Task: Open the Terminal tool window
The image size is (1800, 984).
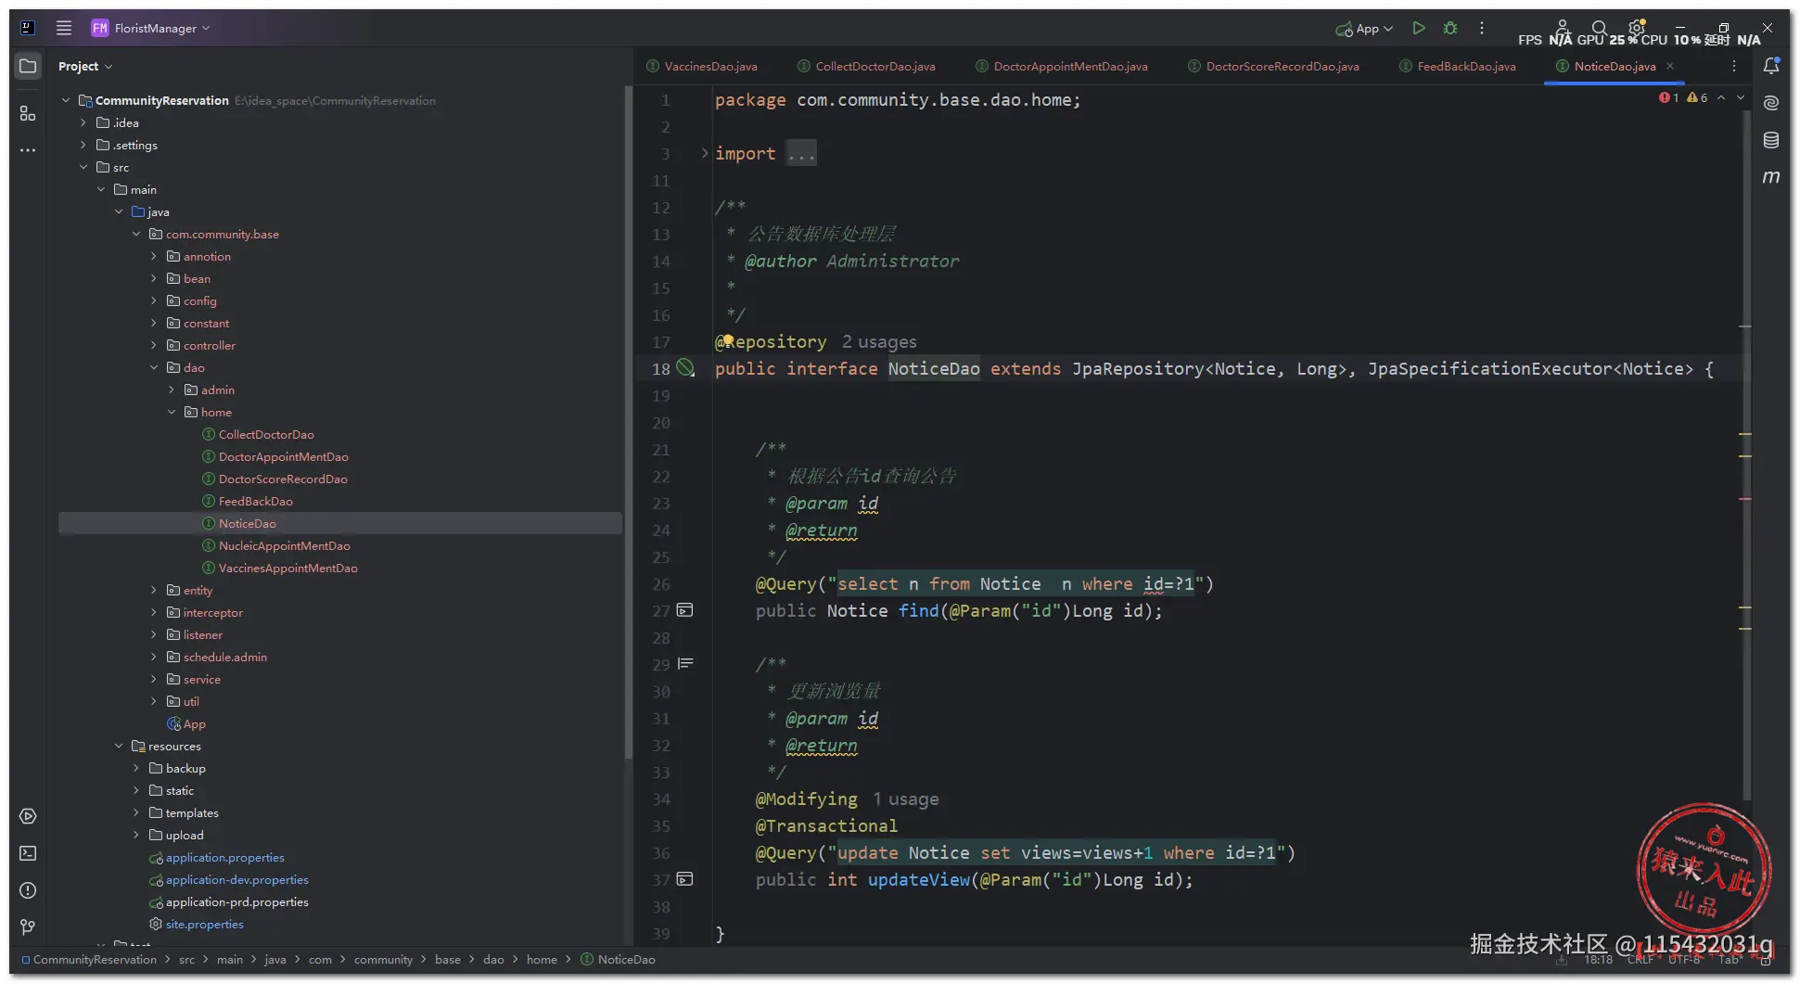Action: pyautogui.click(x=28, y=853)
